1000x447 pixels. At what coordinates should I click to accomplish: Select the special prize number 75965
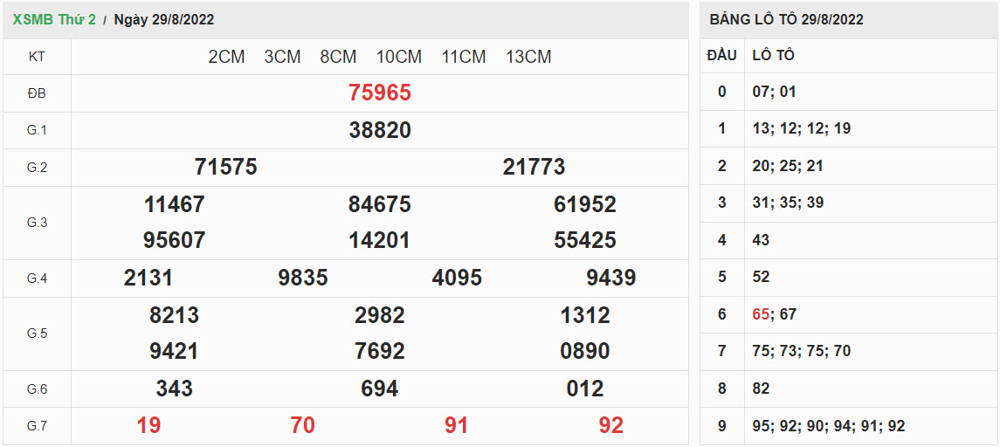(x=379, y=93)
